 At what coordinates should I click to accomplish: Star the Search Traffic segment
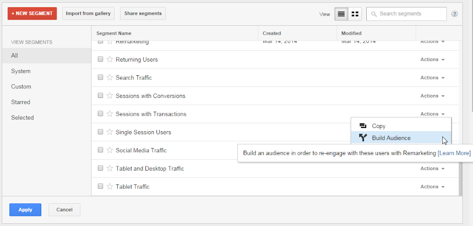pyautogui.click(x=110, y=77)
